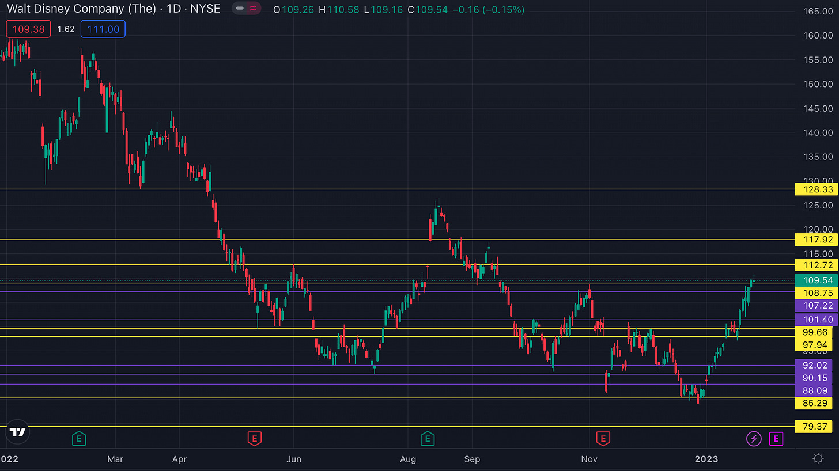Toggle the pink wavy-lines indicator beside NYSE
The image size is (839, 471).
pos(254,9)
